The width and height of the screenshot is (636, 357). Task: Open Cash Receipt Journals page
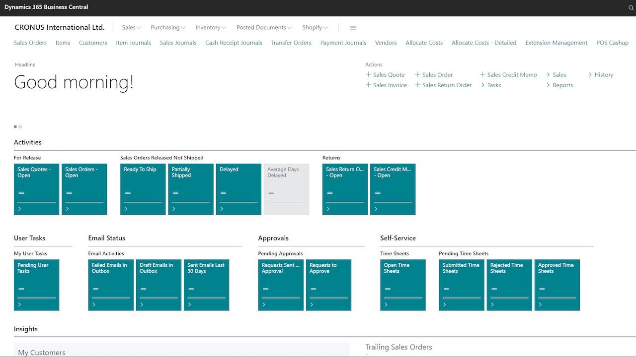pyautogui.click(x=234, y=43)
